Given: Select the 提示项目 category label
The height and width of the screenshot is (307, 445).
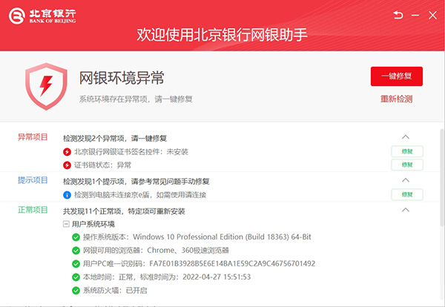Looking at the screenshot, I should click(33, 180).
